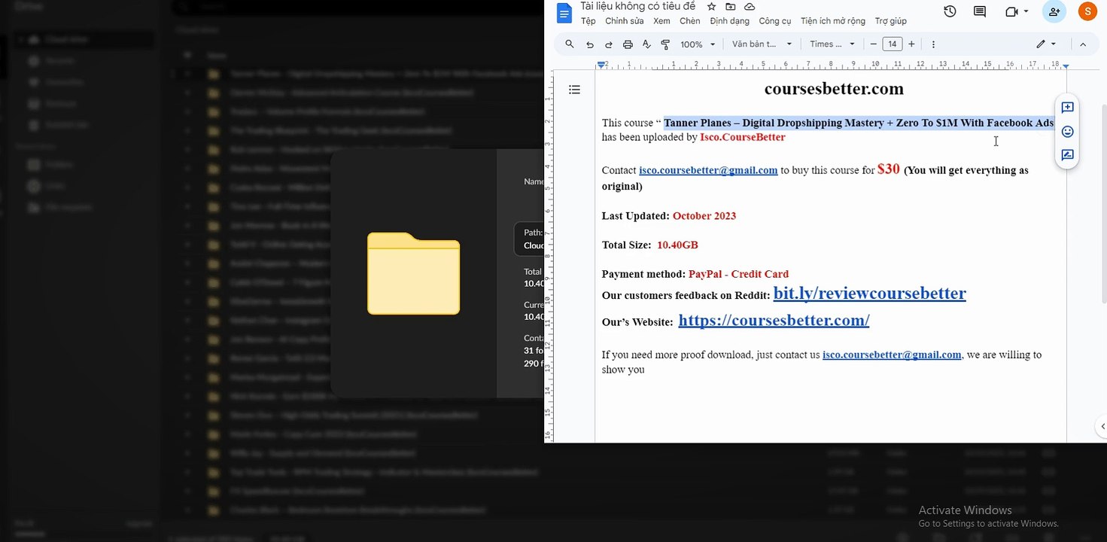Decrease font size with minus button
The height and width of the screenshot is (542, 1107).
[873, 44]
